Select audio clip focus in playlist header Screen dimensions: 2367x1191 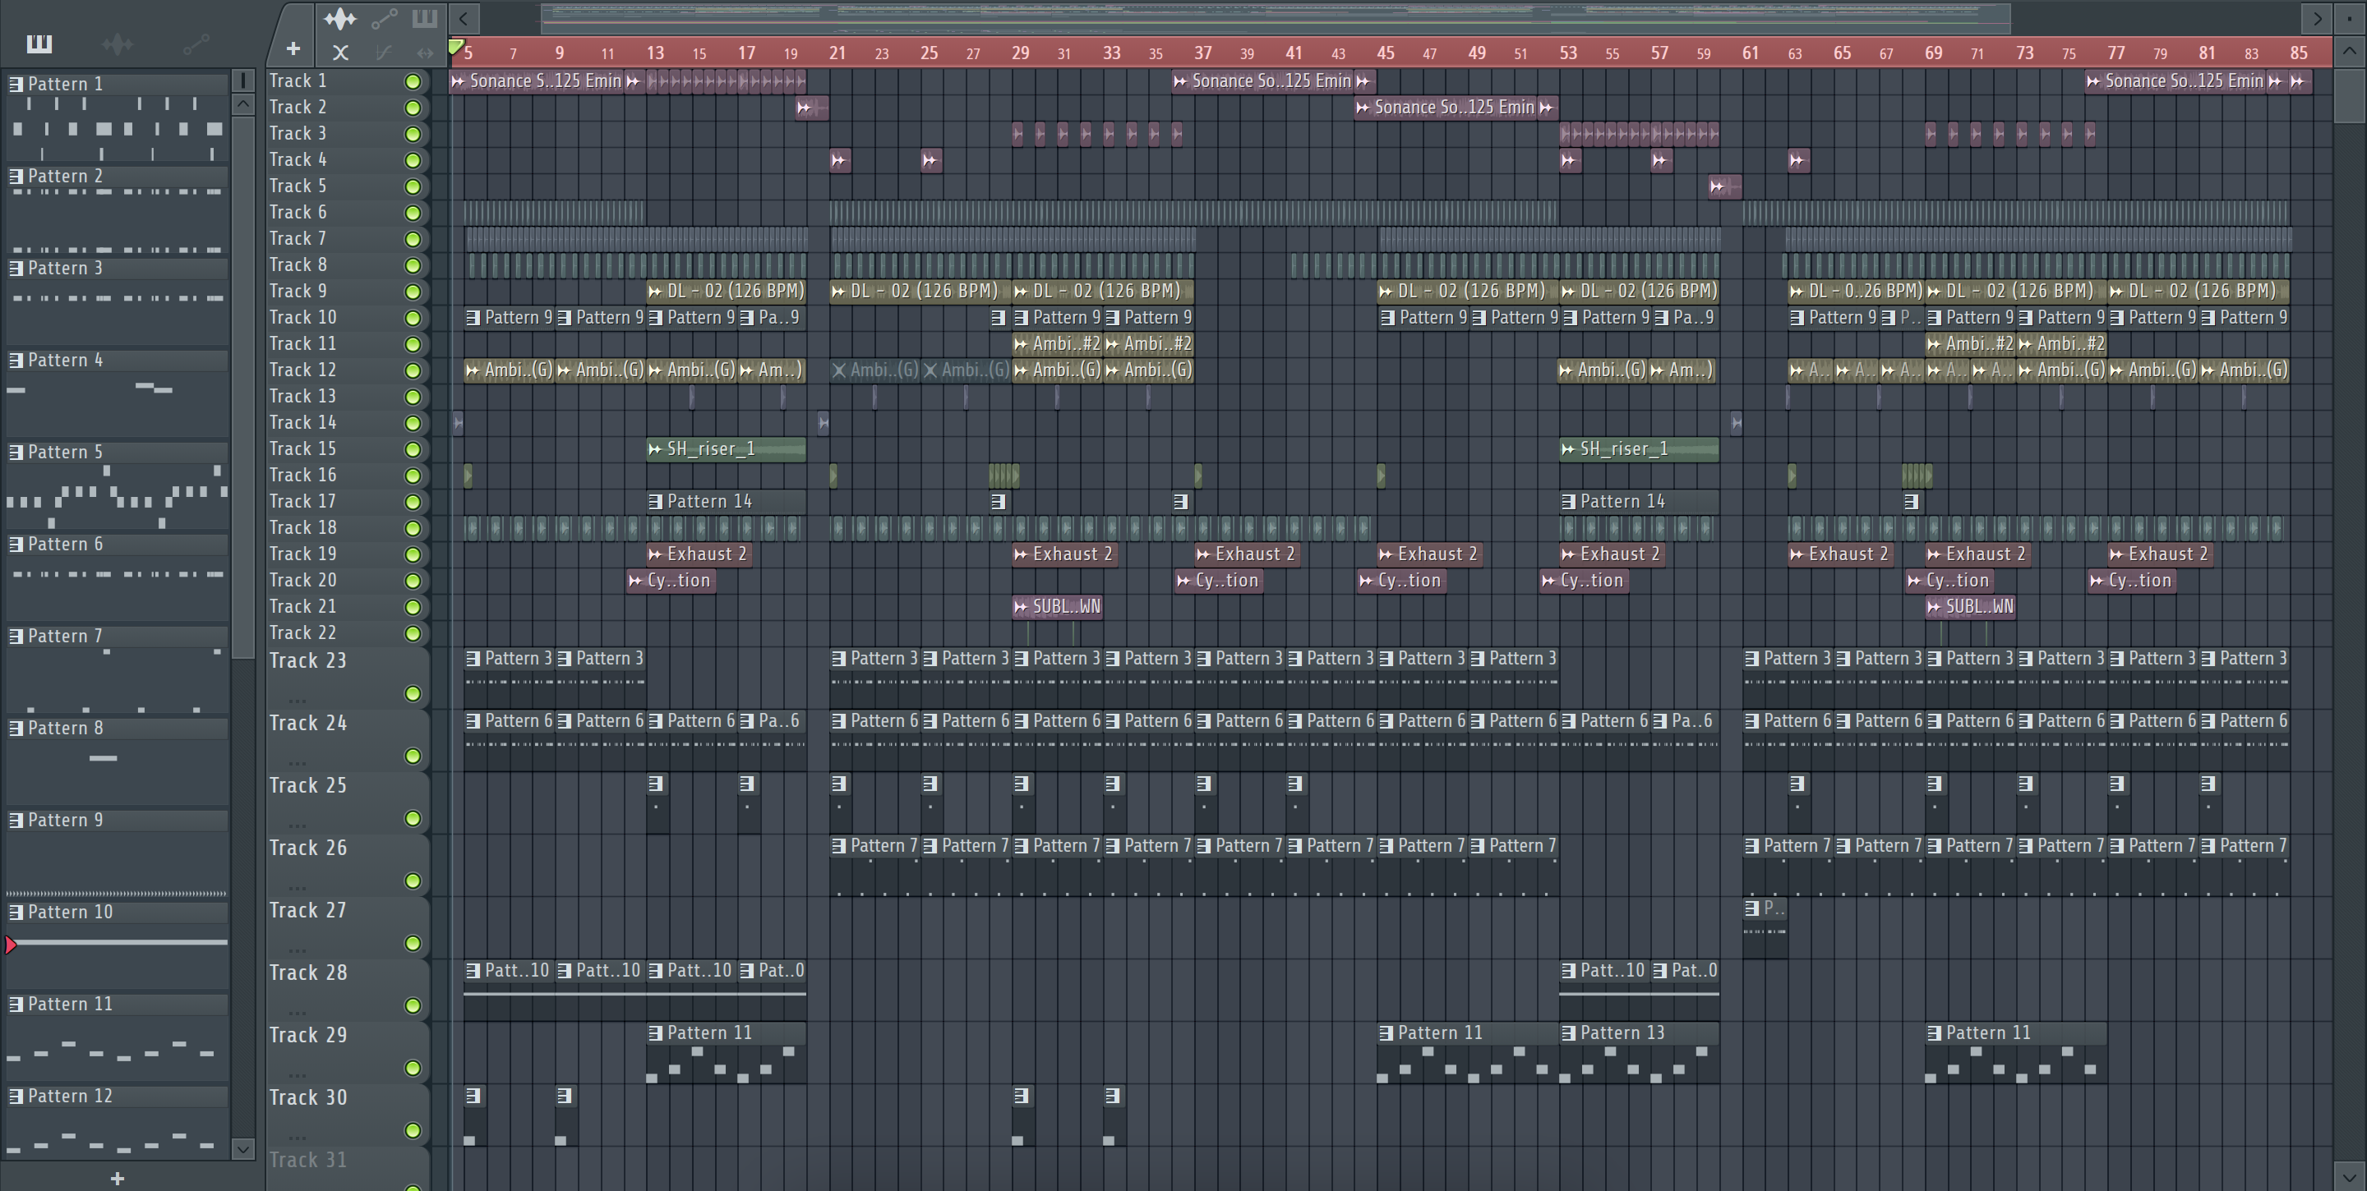click(340, 18)
